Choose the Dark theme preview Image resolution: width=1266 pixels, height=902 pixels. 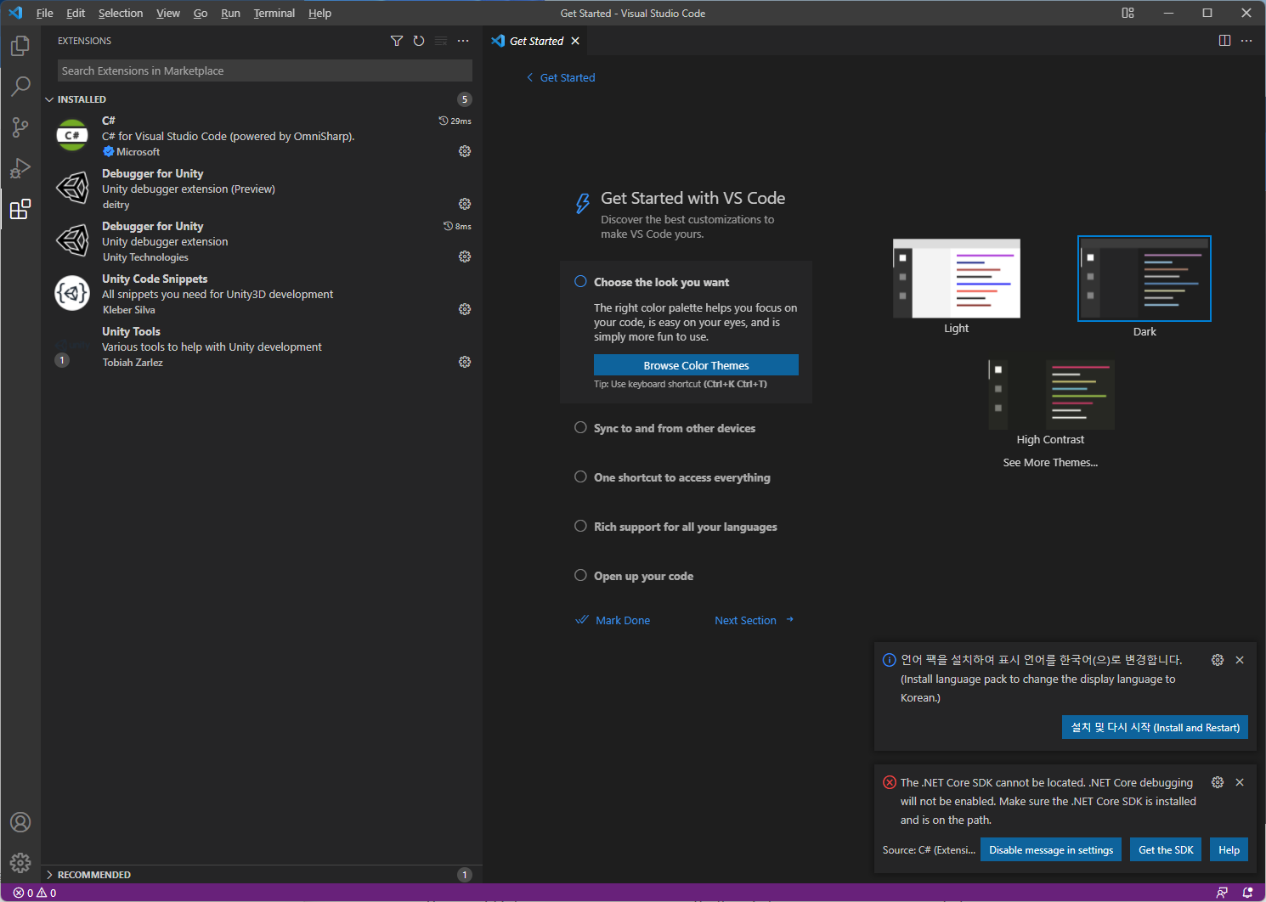[x=1144, y=279]
